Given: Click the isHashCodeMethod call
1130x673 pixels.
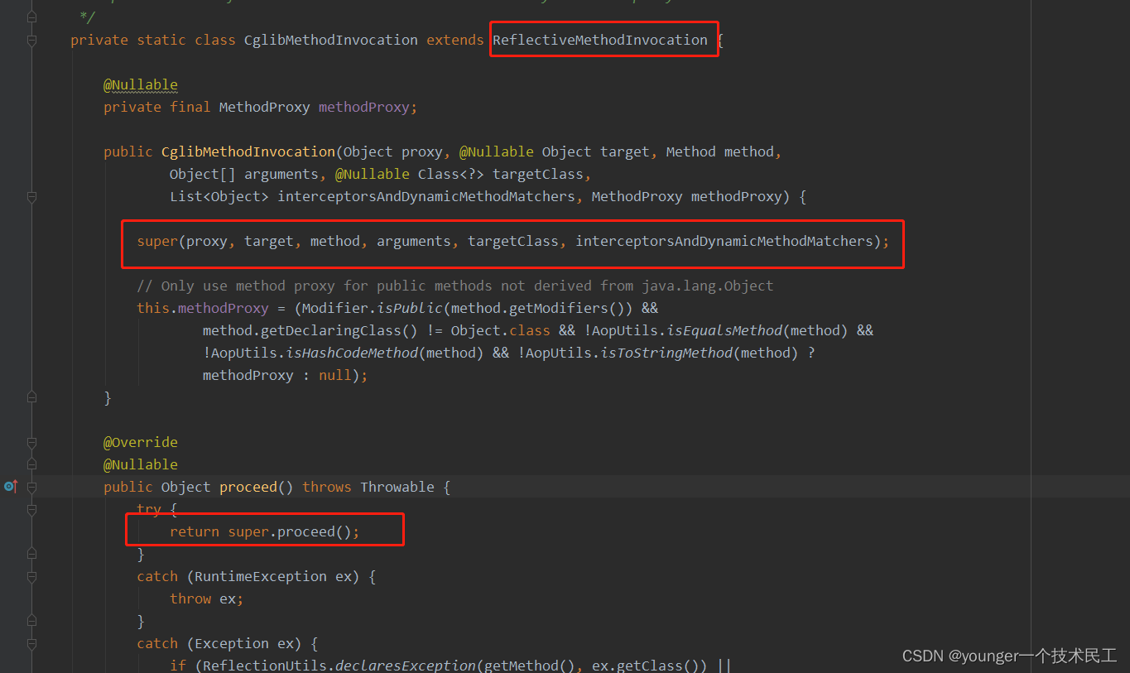Looking at the screenshot, I should (352, 353).
